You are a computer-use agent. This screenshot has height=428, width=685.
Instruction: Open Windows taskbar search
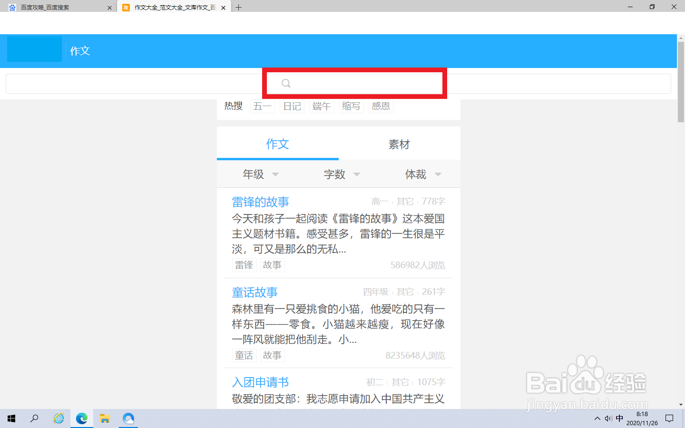click(x=34, y=418)
